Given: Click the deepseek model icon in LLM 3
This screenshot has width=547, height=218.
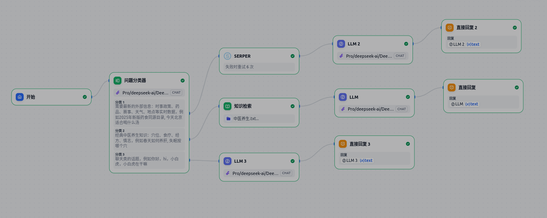Looking at the screenshot, I should pos(228,173).
